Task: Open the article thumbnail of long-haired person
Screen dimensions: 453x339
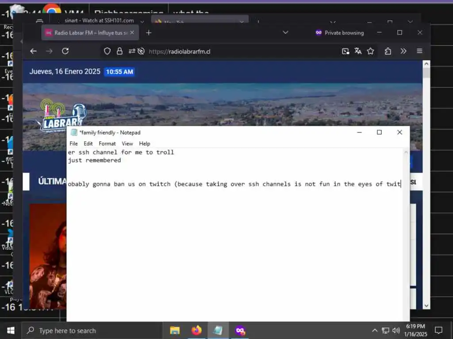Action: pyautogui.click(x=48, y=256)
